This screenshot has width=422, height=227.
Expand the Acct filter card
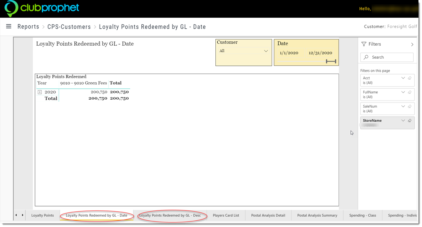click(x=403, y=78)
